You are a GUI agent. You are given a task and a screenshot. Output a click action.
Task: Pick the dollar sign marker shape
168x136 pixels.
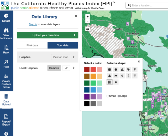point(128,76)
